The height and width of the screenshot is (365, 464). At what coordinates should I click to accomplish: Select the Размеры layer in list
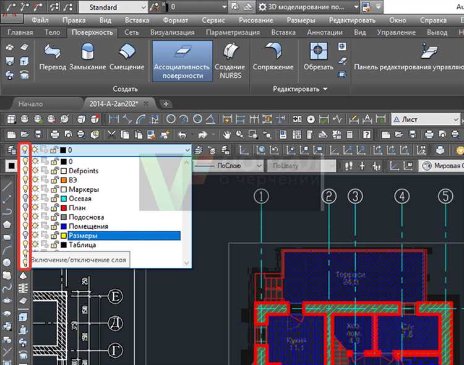point(83,236)
